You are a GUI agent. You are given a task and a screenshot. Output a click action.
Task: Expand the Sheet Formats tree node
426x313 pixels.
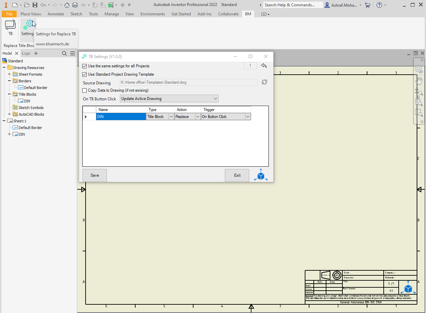[9, 74]
